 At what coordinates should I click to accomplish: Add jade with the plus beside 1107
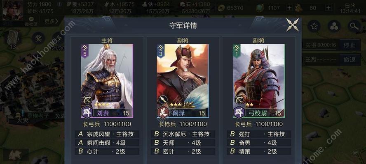[x=289, y=8]
